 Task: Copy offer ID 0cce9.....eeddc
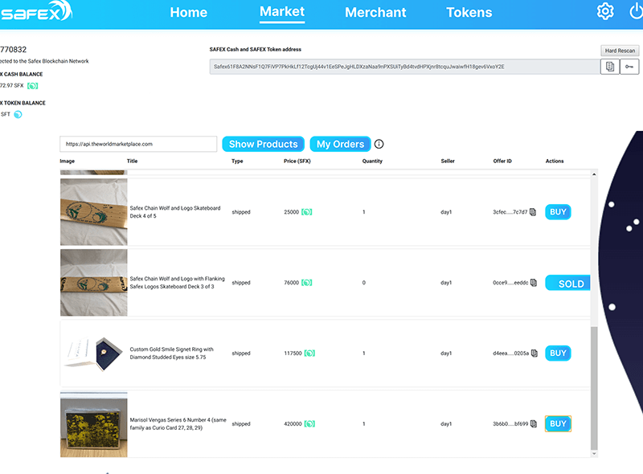[534, 283]
